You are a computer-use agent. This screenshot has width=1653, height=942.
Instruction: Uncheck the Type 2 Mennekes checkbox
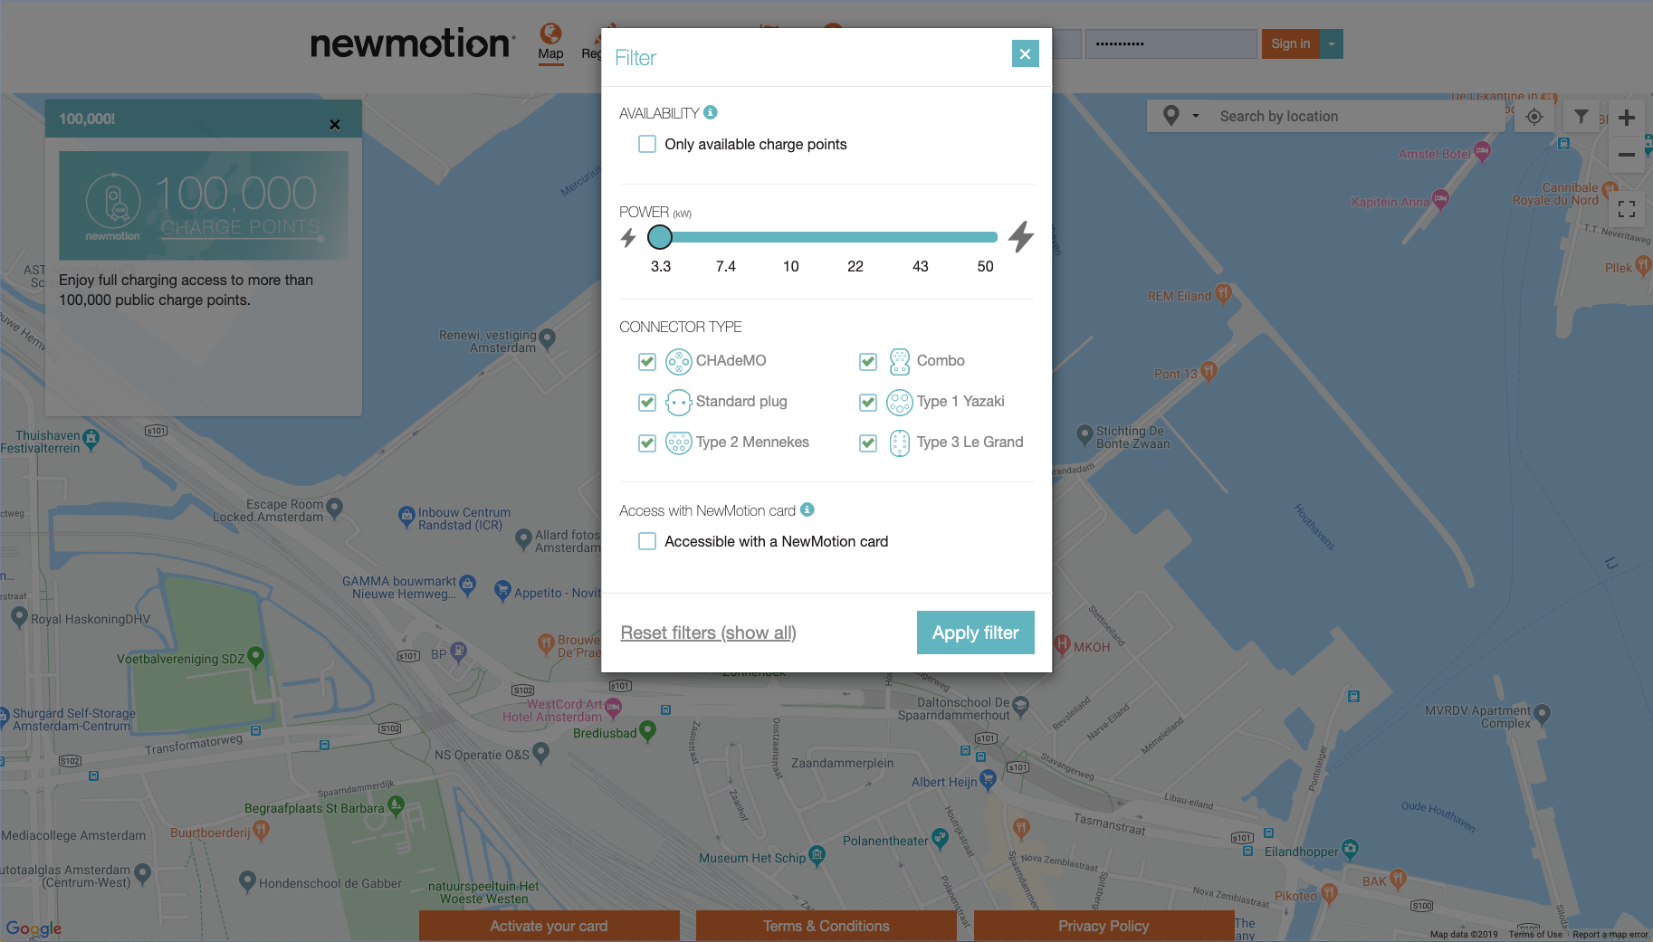tap(647, 442)
